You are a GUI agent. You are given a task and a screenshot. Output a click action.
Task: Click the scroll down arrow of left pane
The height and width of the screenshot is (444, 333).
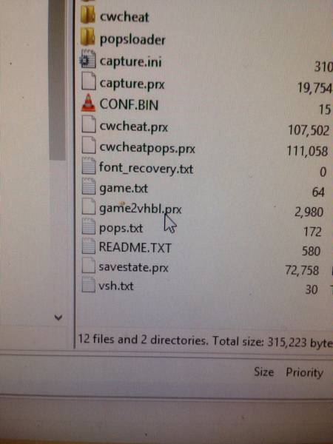(58, 317)
